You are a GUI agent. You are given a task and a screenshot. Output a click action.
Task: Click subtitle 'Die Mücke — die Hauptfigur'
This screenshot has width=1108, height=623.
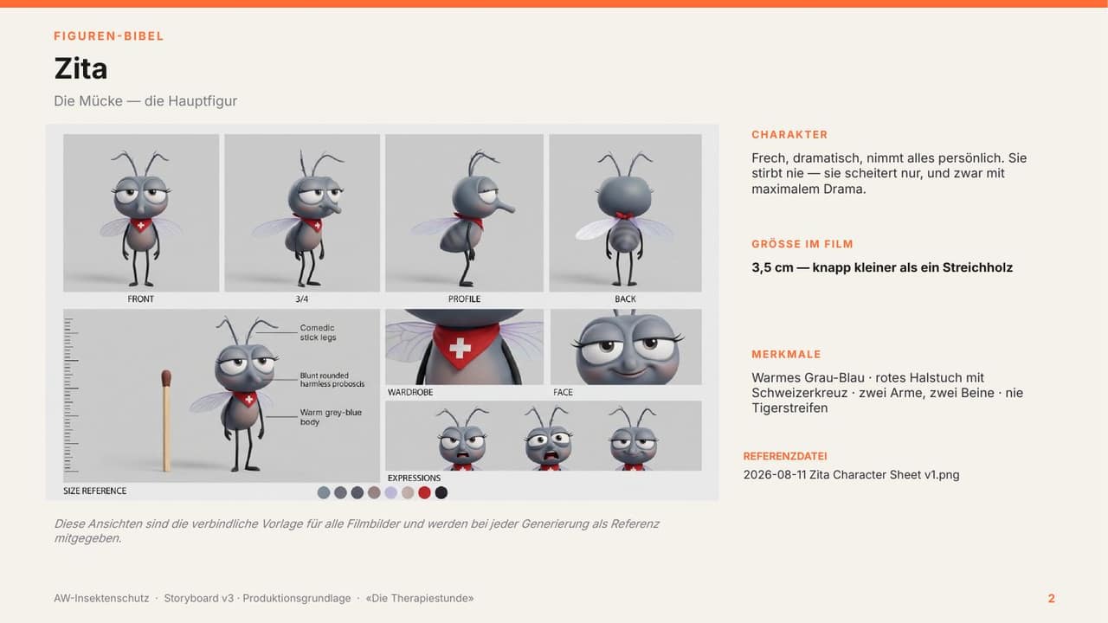point(145,101)
